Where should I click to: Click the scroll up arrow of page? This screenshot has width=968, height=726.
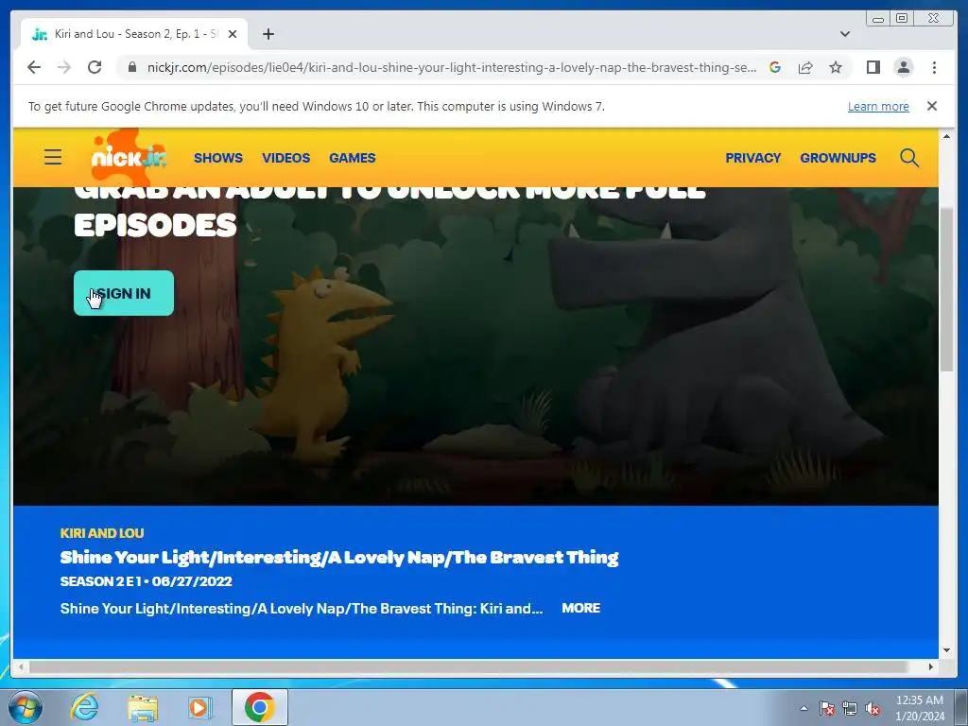945,136
